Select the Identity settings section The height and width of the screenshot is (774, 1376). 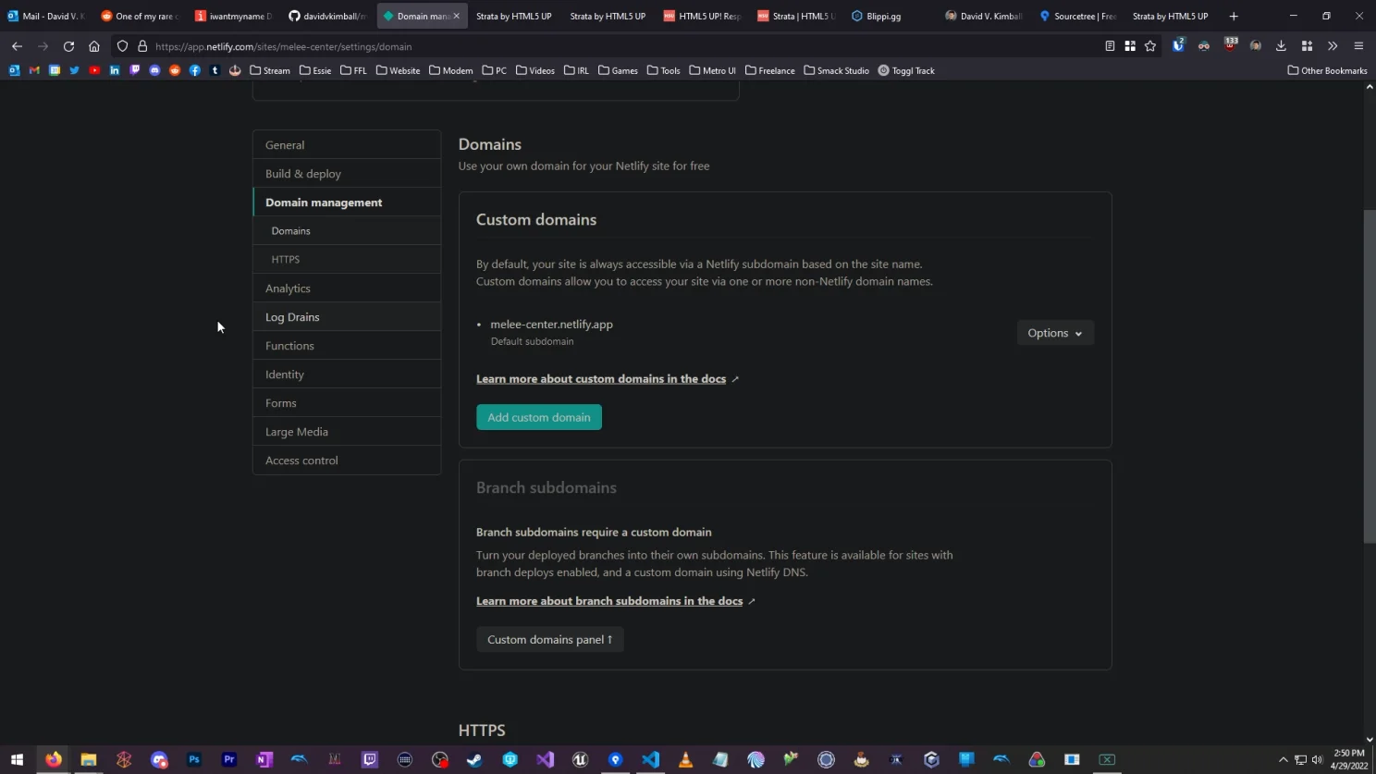pos(284,374)
